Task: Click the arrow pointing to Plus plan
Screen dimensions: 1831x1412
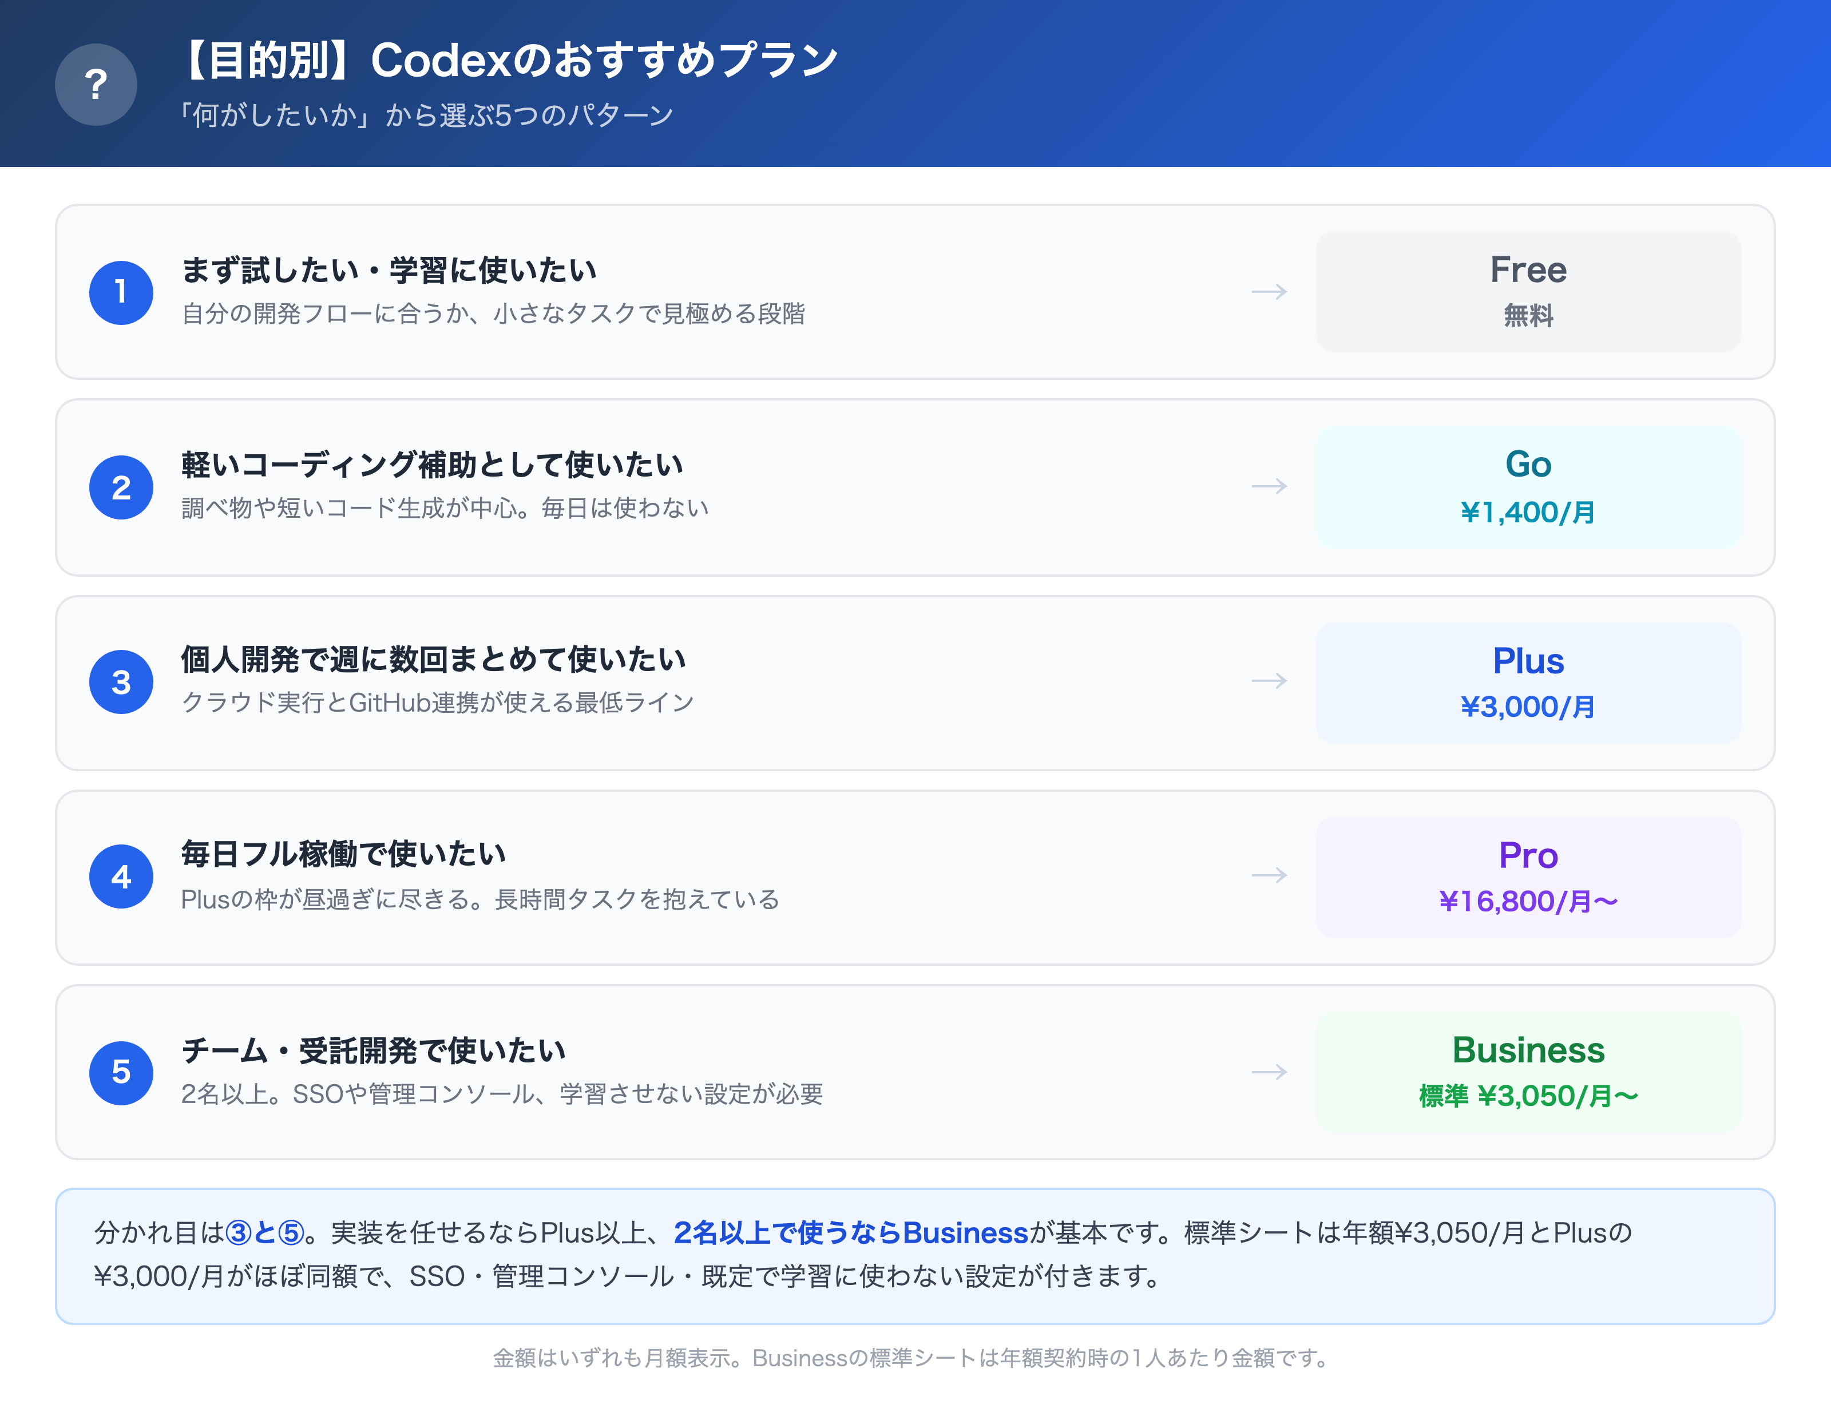Action: point(1269,681)
